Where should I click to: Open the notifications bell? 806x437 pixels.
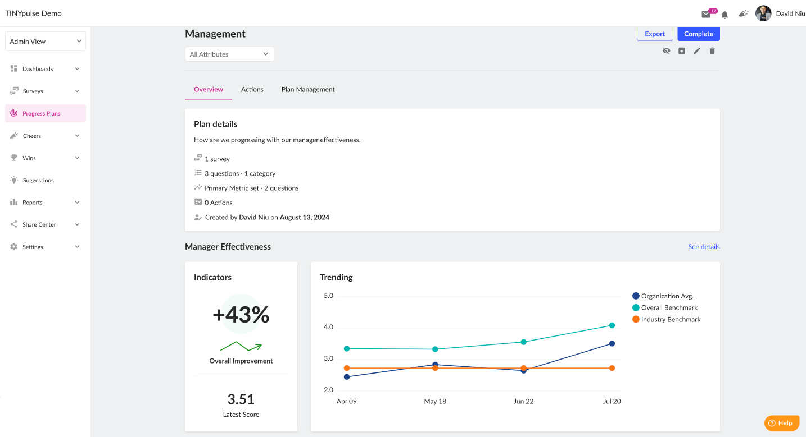[725, 15]
